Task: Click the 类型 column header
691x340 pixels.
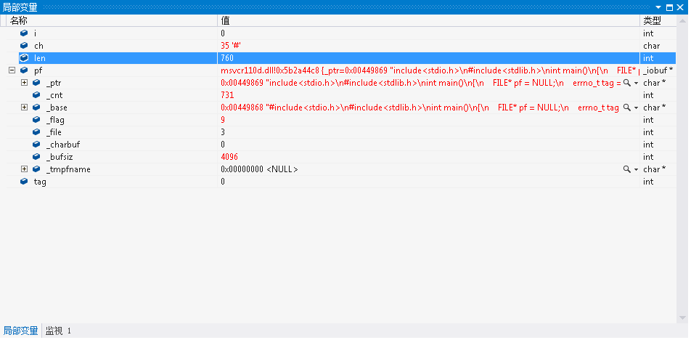Action: 651,20
